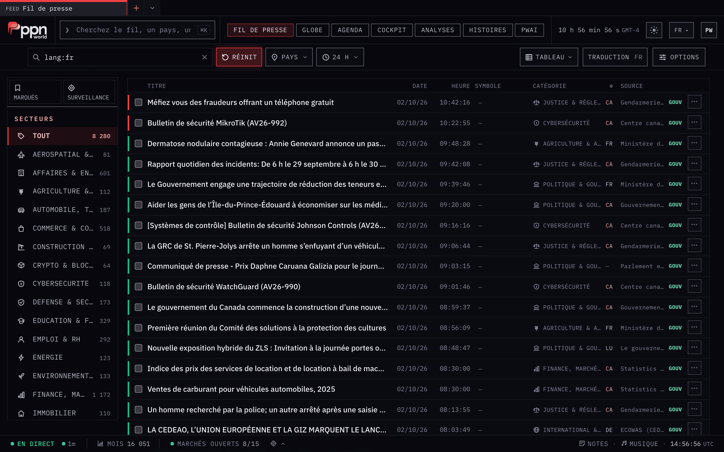Clear the lang:fr search query

pyautogui.click(x=204, y=57)
